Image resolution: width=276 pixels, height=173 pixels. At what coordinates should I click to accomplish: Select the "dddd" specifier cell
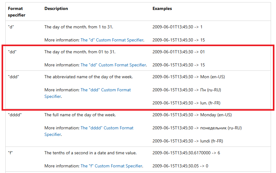[15, 115]
